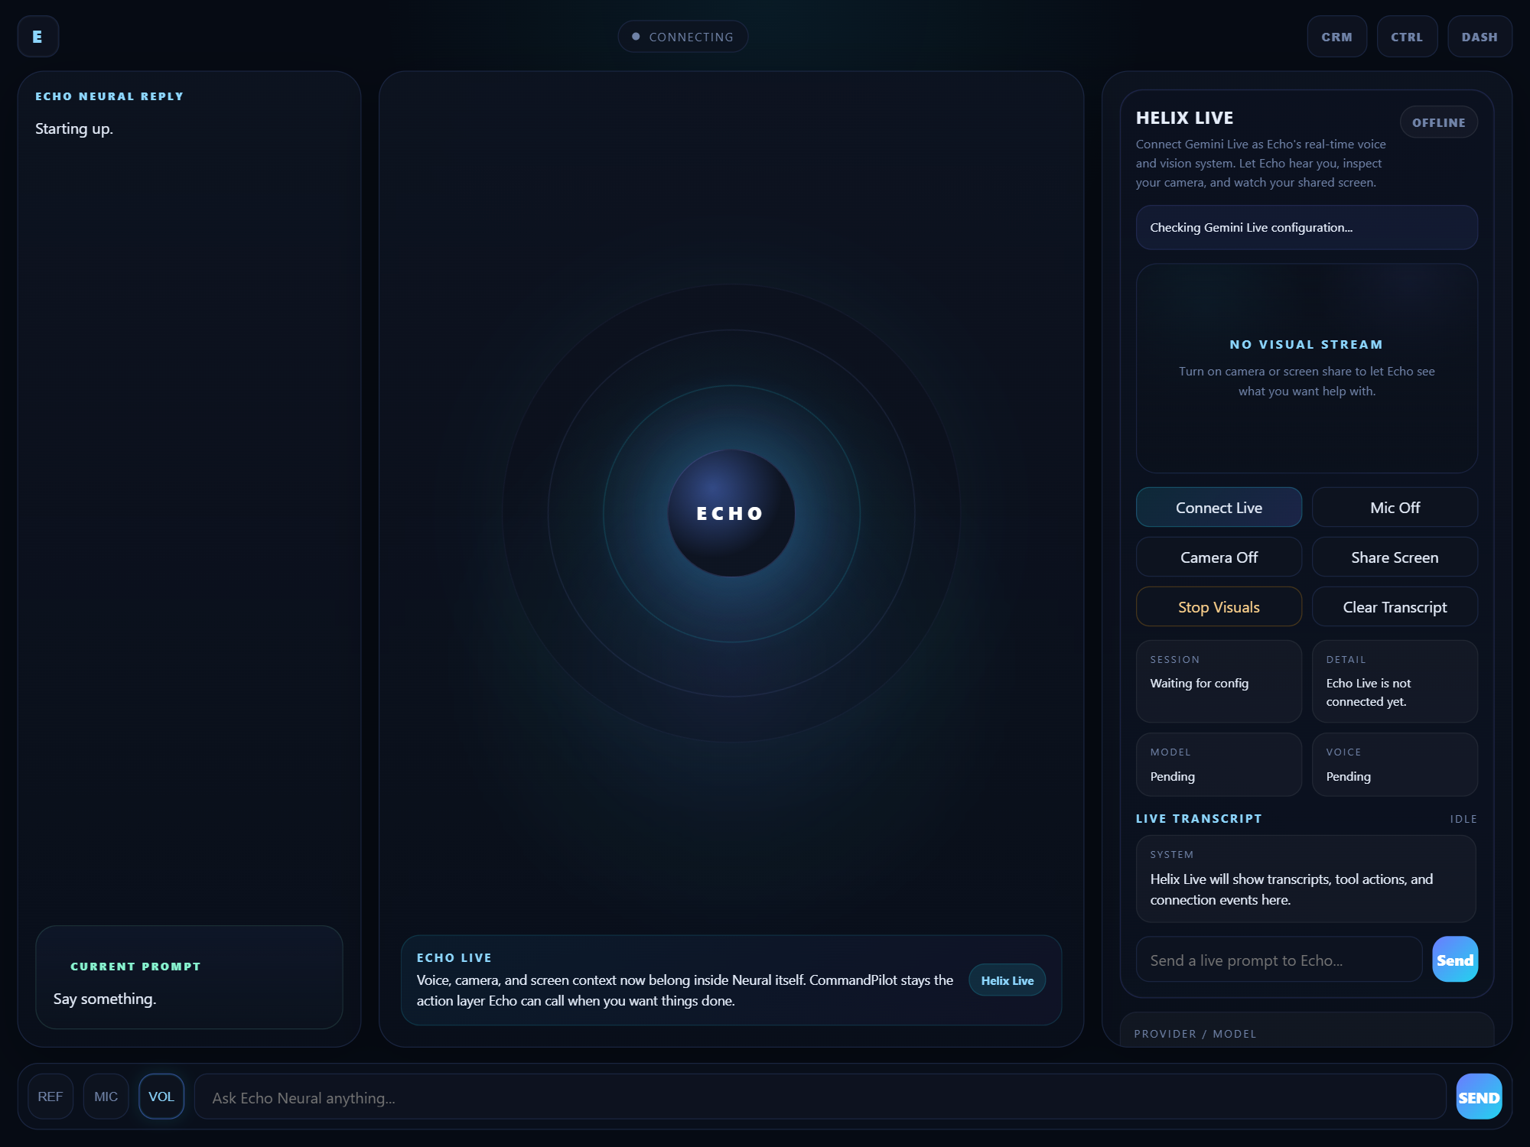Viewport: 1530px width, 1147px height.
Task: Focus the live prompt to Echo field
Action: click(x=1278, y=960)
